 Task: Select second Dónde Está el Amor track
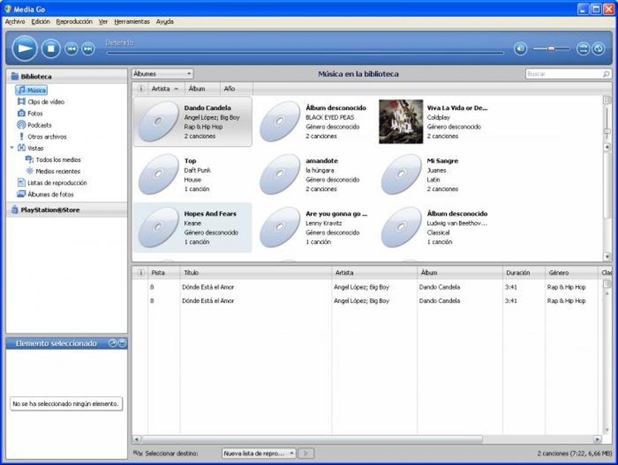pyautogui.click(x=366, y=301)
